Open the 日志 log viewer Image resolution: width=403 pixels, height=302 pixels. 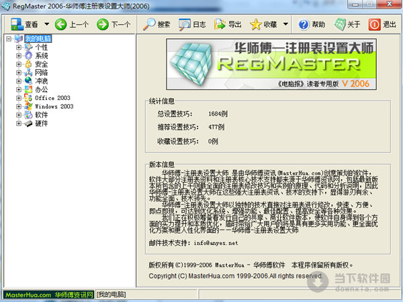(x=192, y=24)
